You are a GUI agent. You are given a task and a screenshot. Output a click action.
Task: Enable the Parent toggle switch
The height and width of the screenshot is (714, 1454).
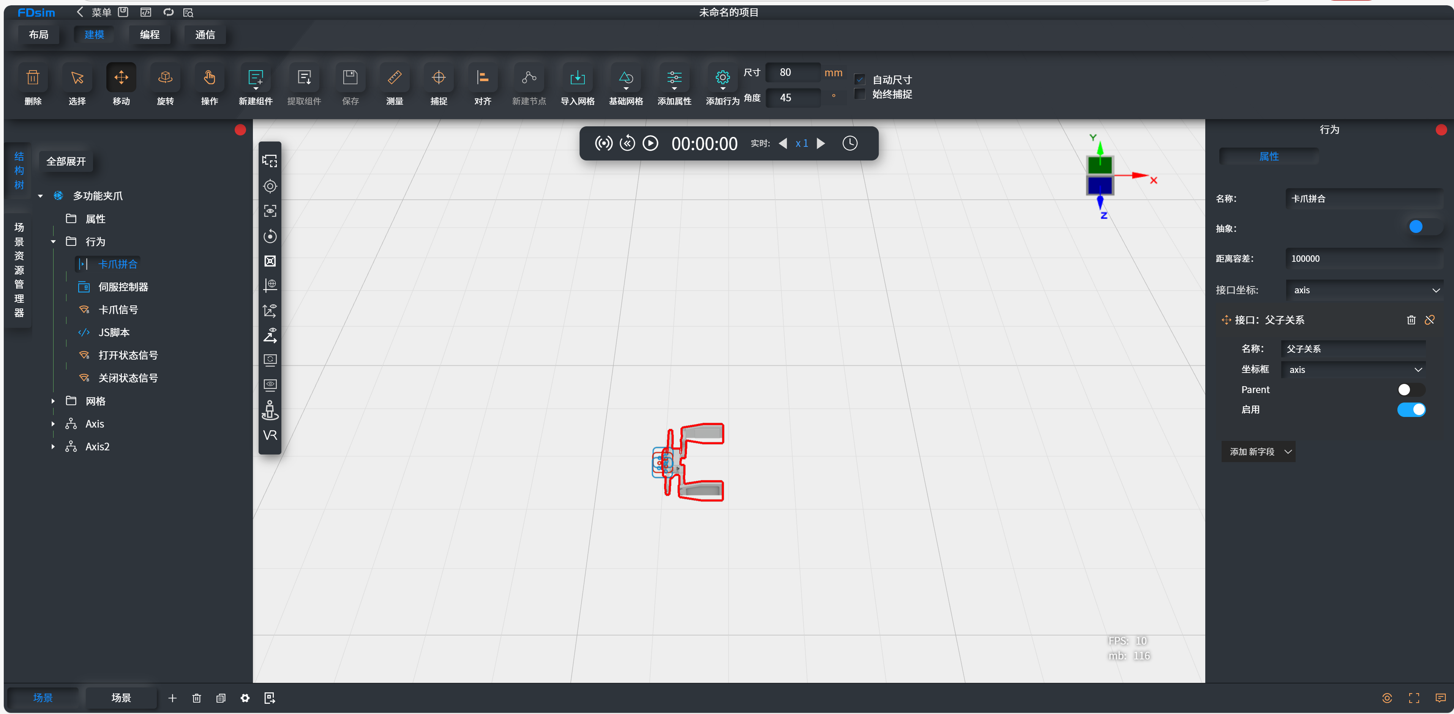pos(1411,390)
